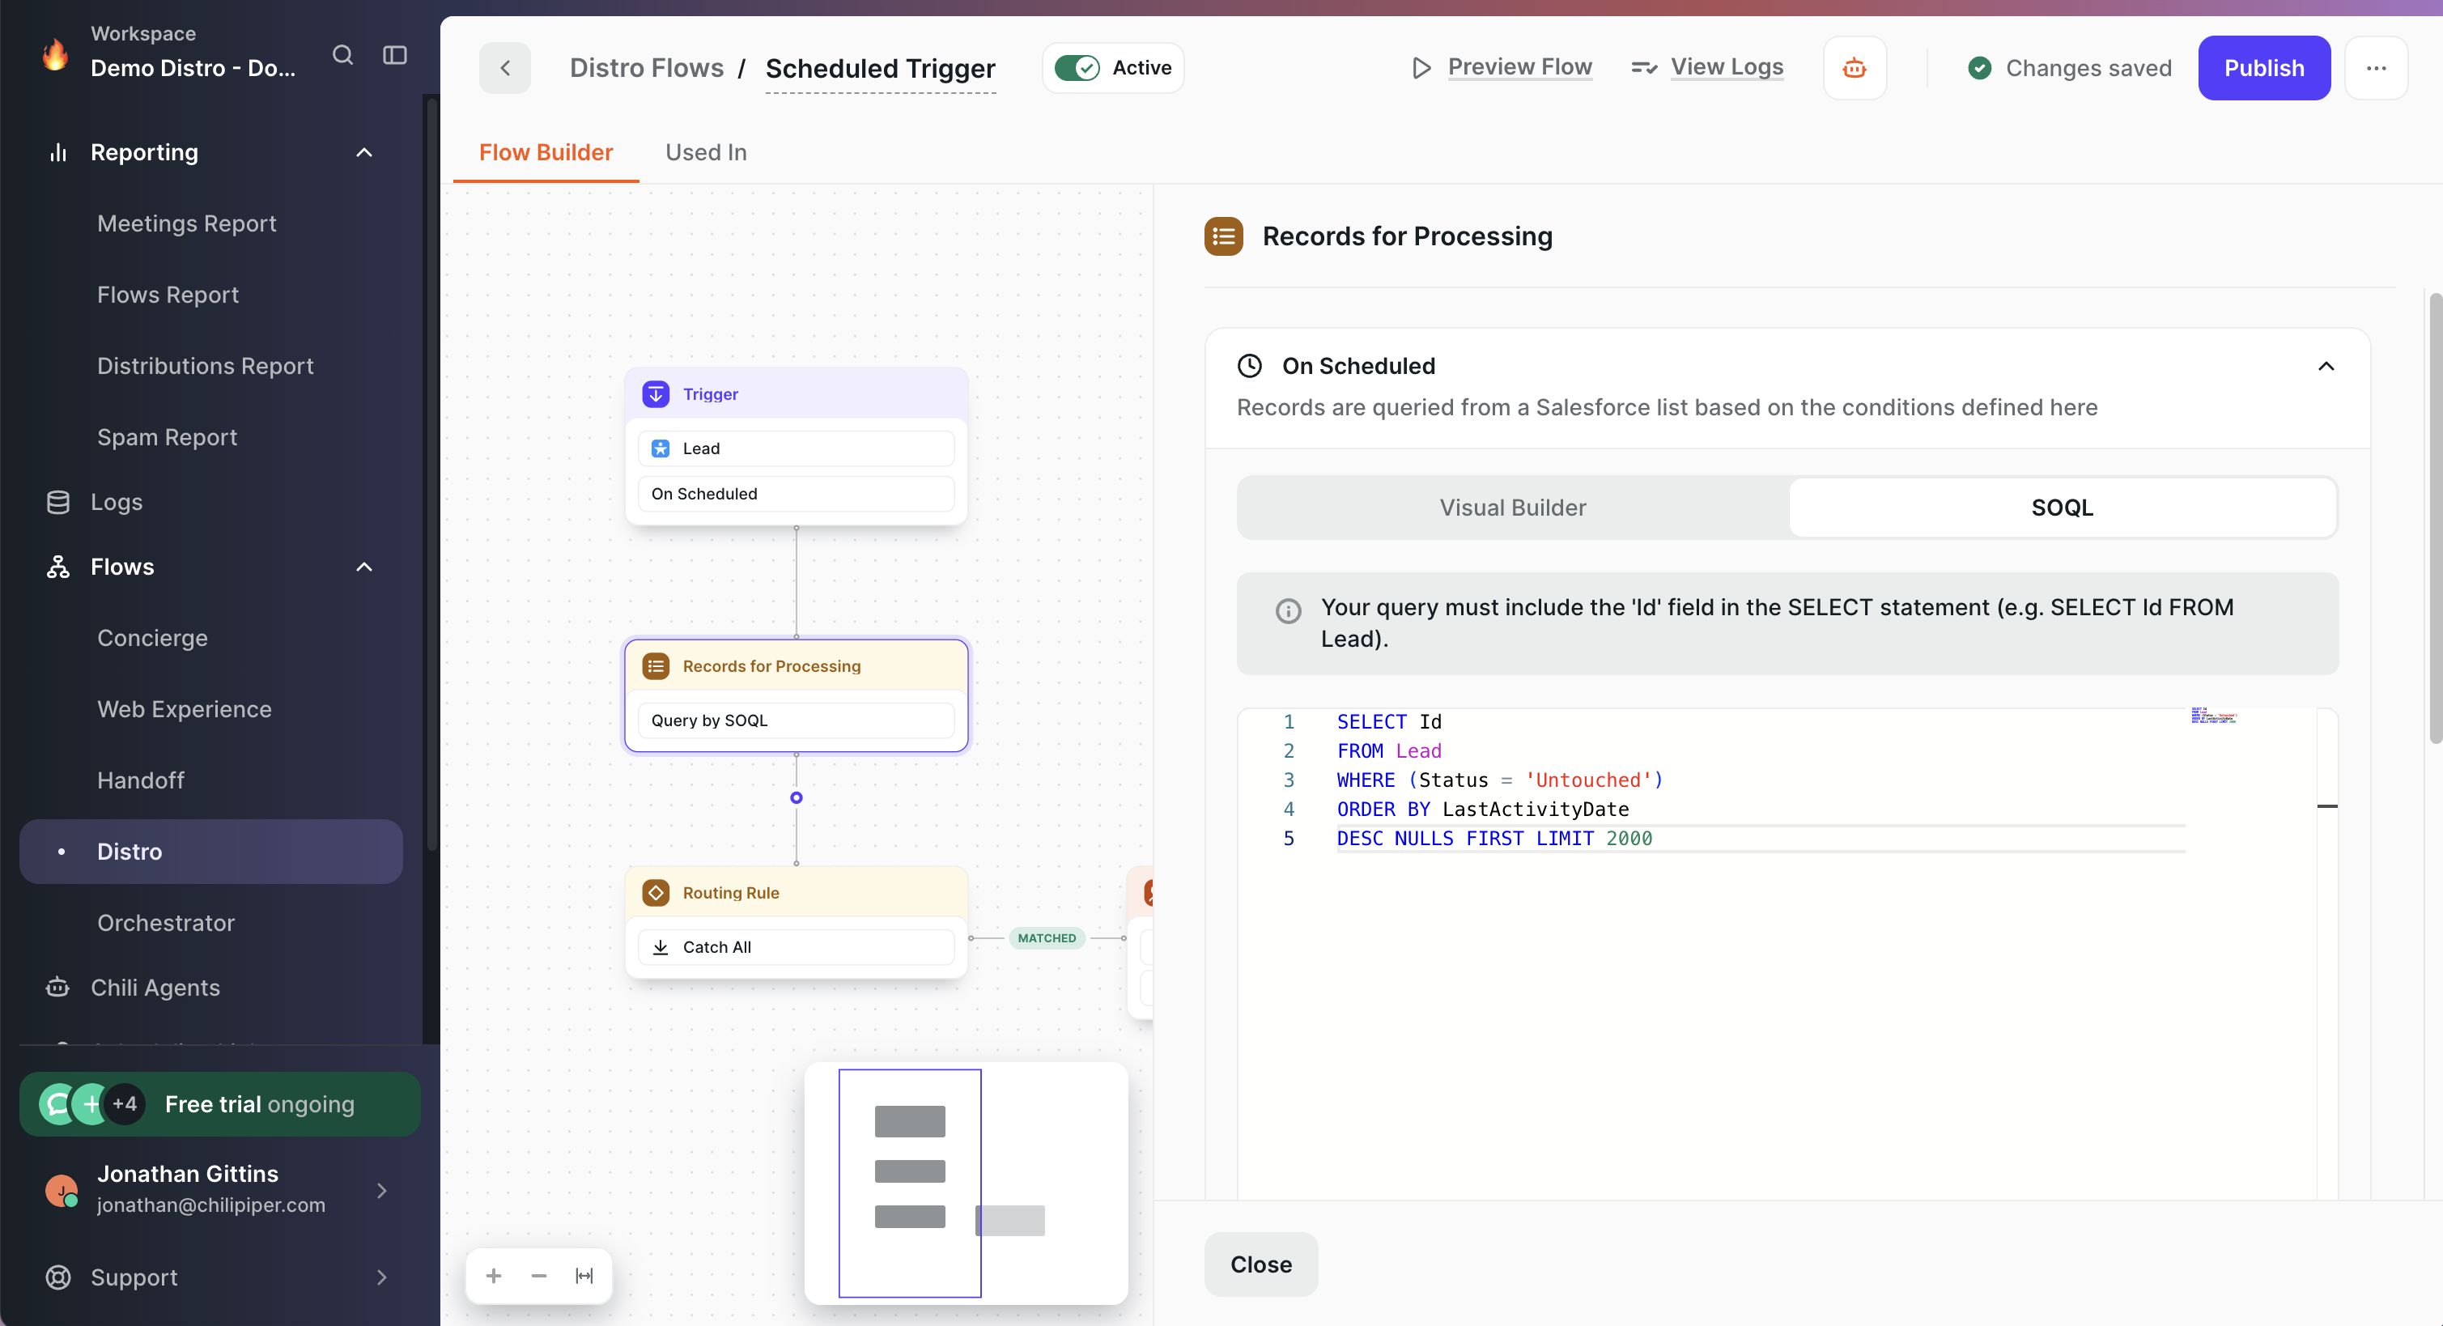This screenshot has height=1326, width=2443.
Task: Switch to the Used In tab
Action: 706,153
